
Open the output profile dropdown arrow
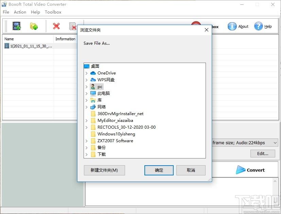(x=275, y=143)
